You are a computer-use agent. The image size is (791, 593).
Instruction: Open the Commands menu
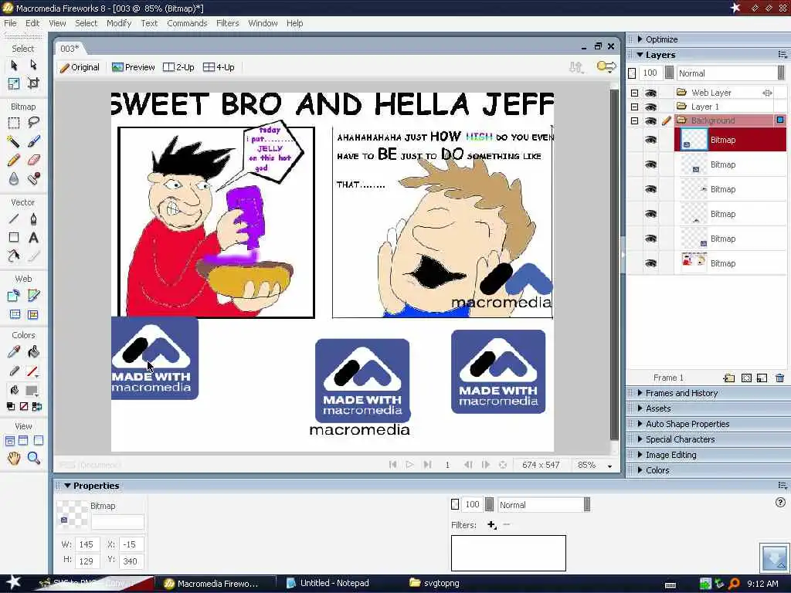[x=187, y=23]
